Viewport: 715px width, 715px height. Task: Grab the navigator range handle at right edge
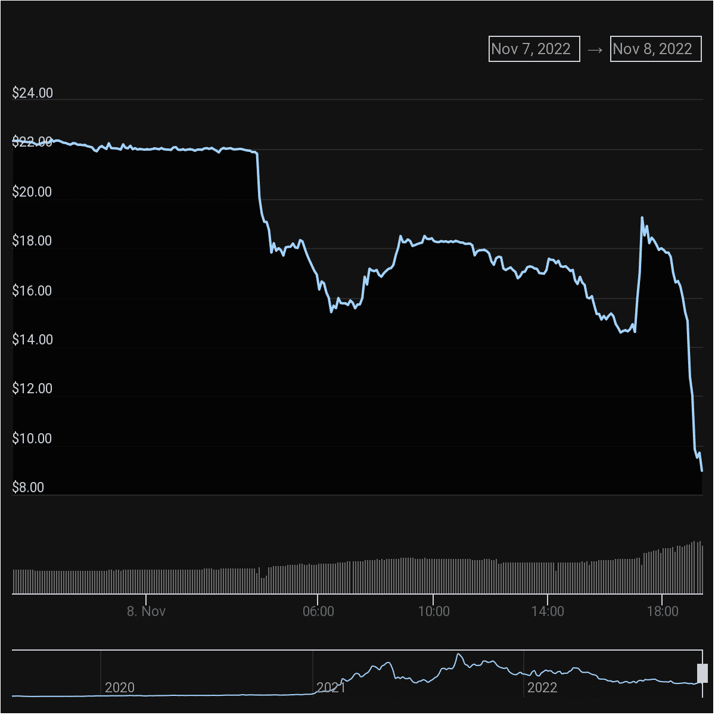tap(702, 673)
